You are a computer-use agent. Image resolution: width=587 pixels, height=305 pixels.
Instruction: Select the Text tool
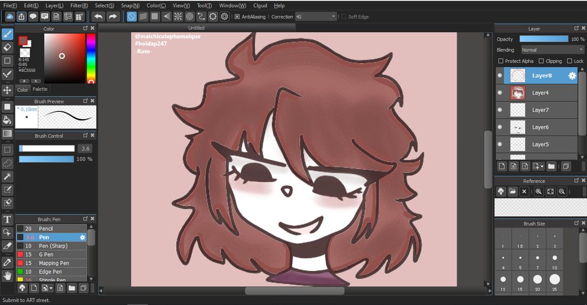7,220
